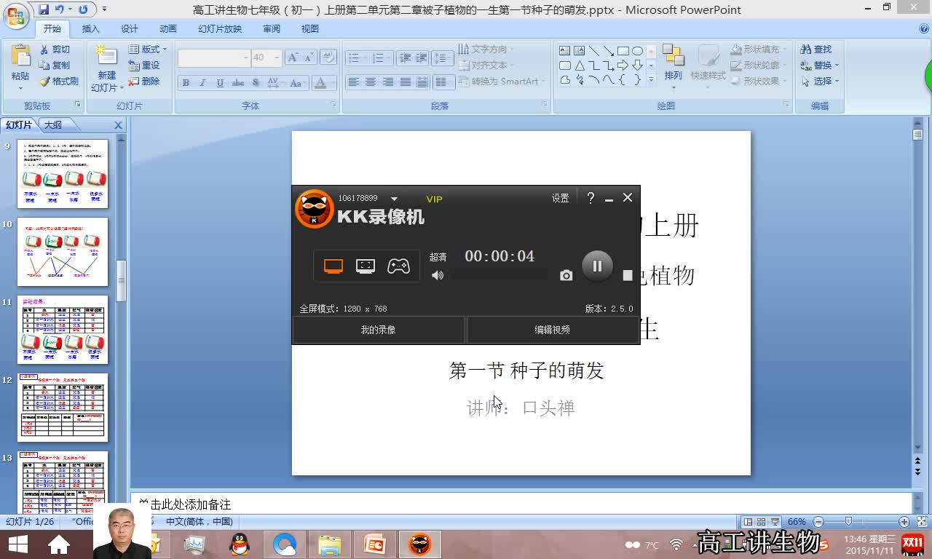Image resolution: width=932 pixels, height=559 pixels.
Task: Open 我的录像 in KK录像机
Action: [x=378, y=330]
